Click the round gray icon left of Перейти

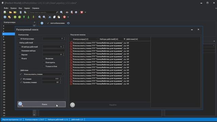[72, 105]
